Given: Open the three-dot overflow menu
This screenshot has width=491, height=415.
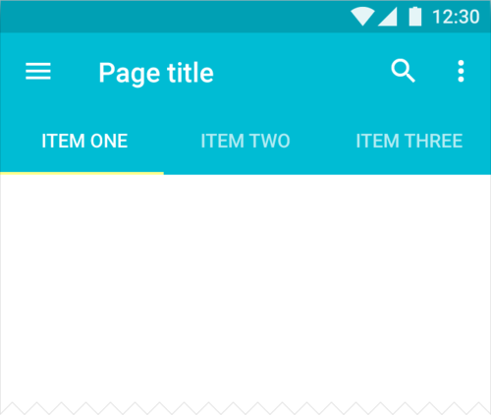Looking at the screenshot, I should [461, 71].
